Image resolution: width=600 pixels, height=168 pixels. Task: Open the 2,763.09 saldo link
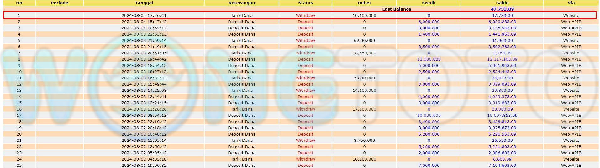coord(502,53)
